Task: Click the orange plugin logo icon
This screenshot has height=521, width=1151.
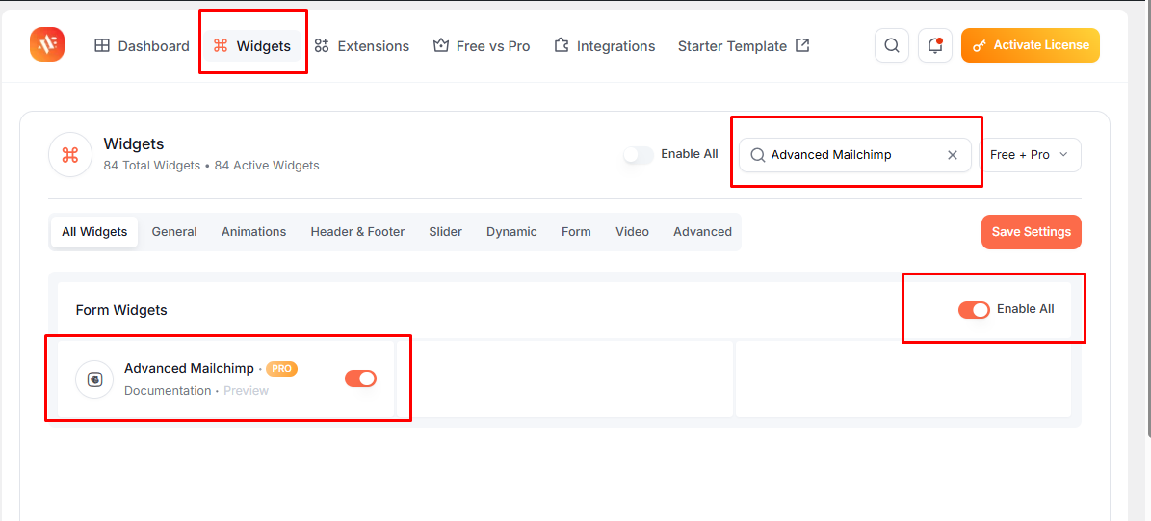Action: pyautogui.click(x=47, y=44)
